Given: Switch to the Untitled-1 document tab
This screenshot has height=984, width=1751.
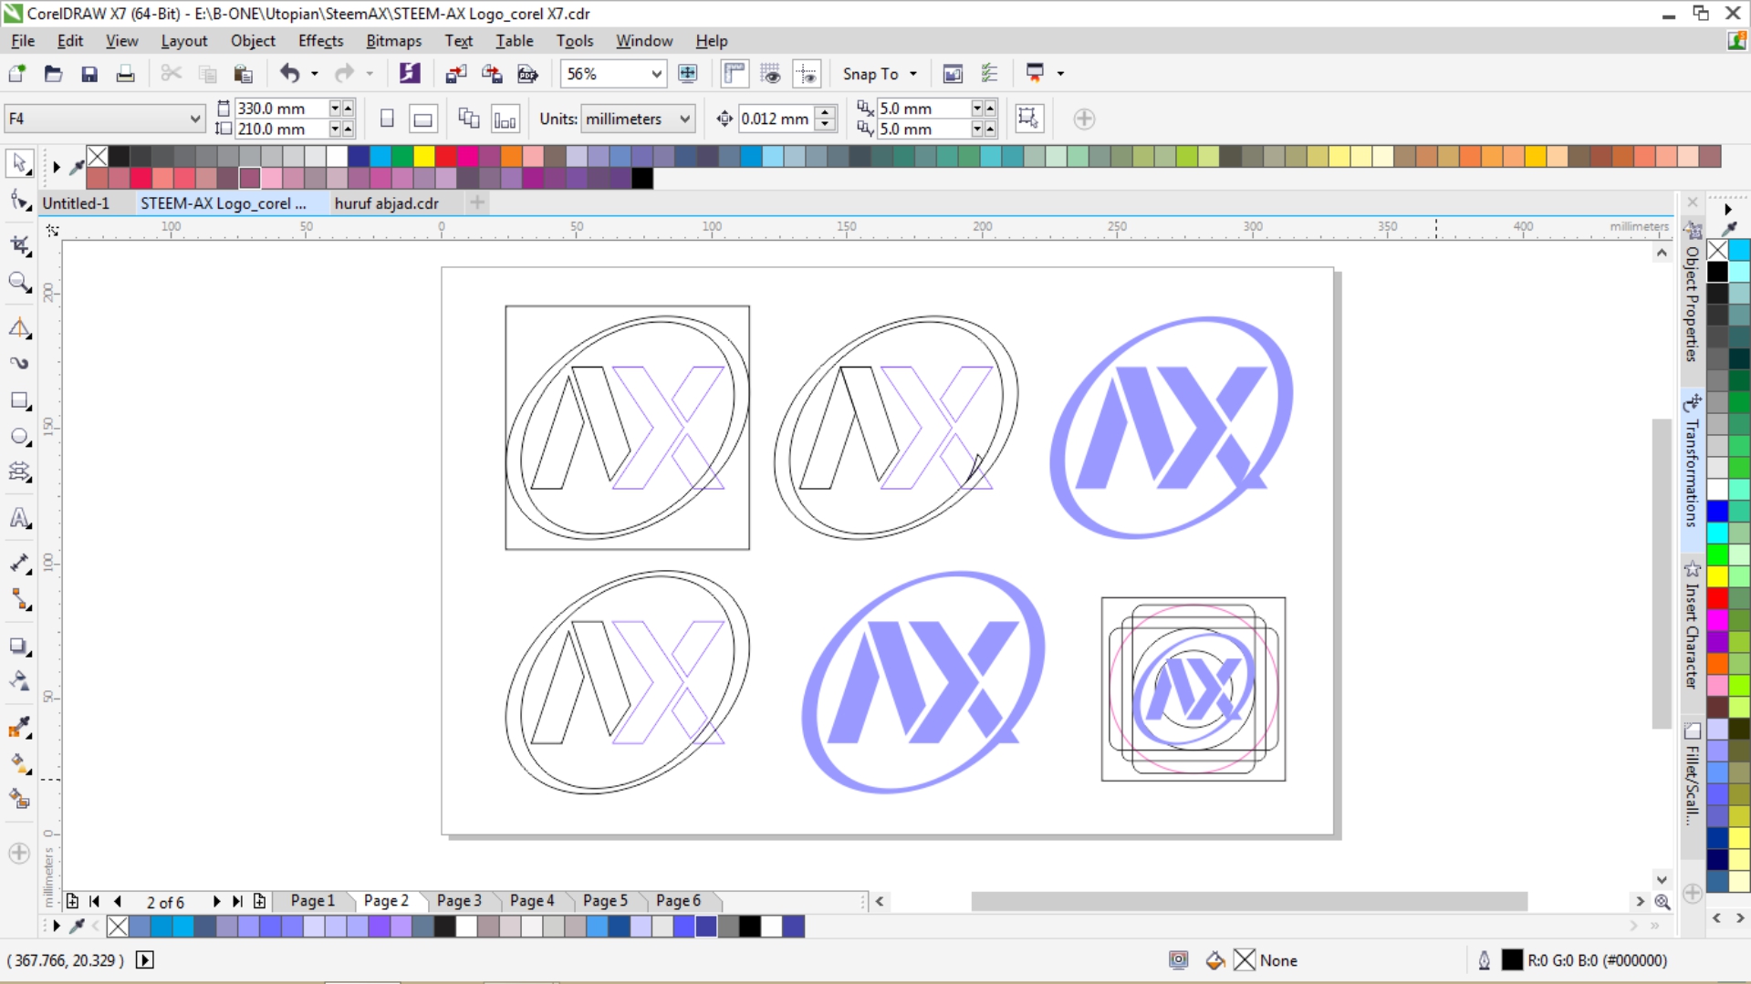Looking at the screenshot, I should (x=76, y=203).
